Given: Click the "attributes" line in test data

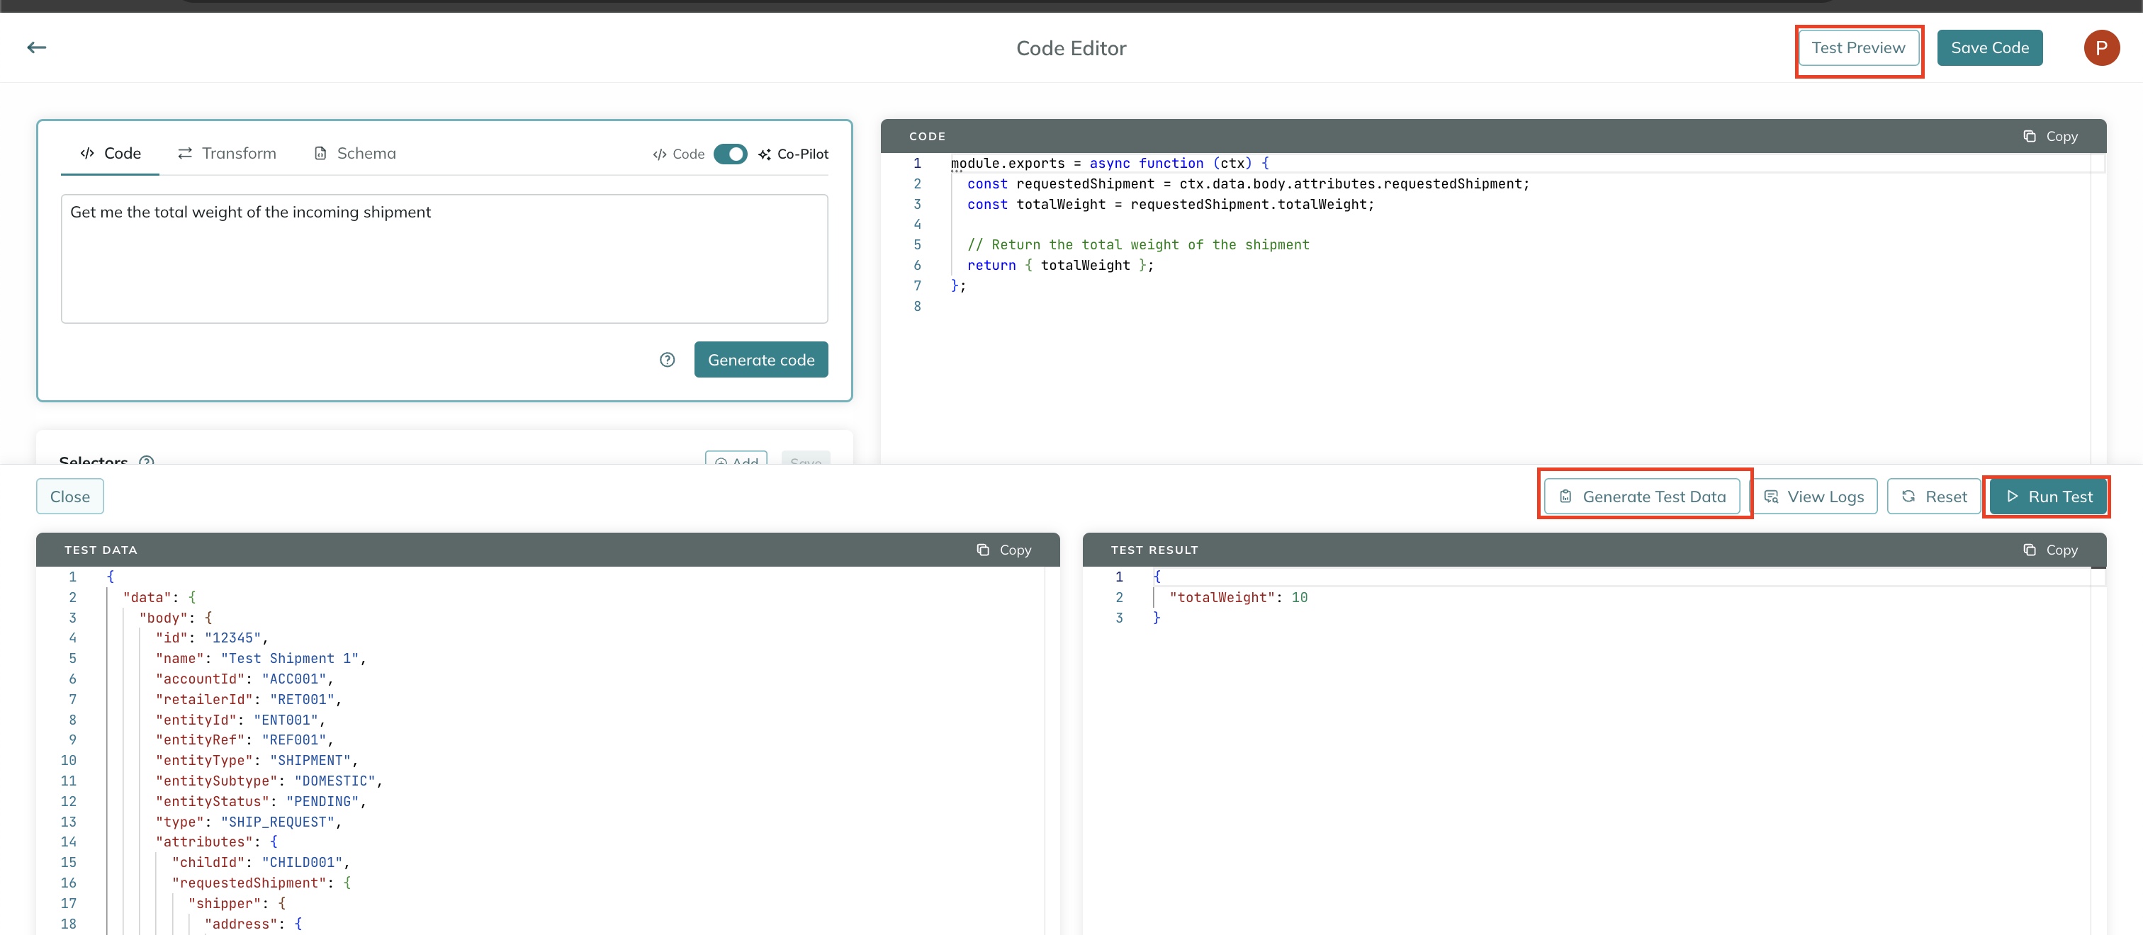Looking at the screenshot, I should click(216, 841).
